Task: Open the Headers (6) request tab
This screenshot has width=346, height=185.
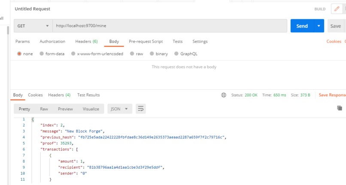Action: [86, 41]
